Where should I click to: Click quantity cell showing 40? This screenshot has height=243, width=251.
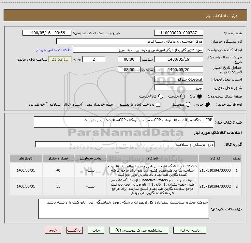point(58,170)
